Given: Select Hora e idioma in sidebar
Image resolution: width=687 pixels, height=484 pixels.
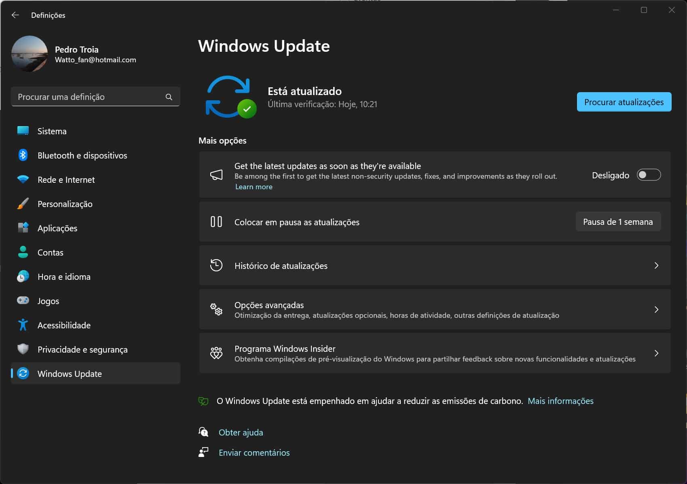Looking at the screenshot, I should point(64,277).
